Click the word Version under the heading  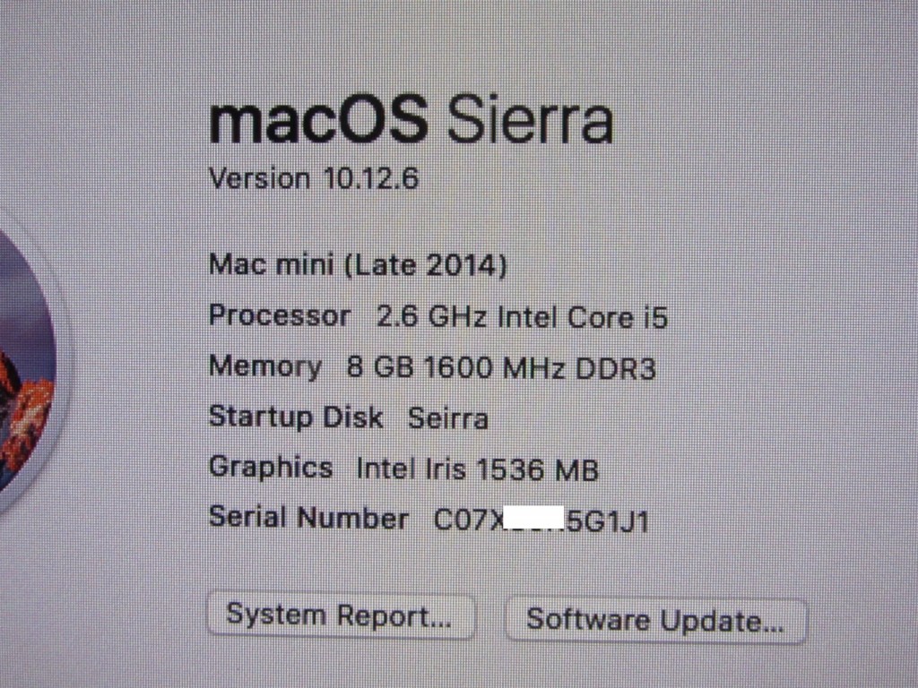click(x=259, y=178)
